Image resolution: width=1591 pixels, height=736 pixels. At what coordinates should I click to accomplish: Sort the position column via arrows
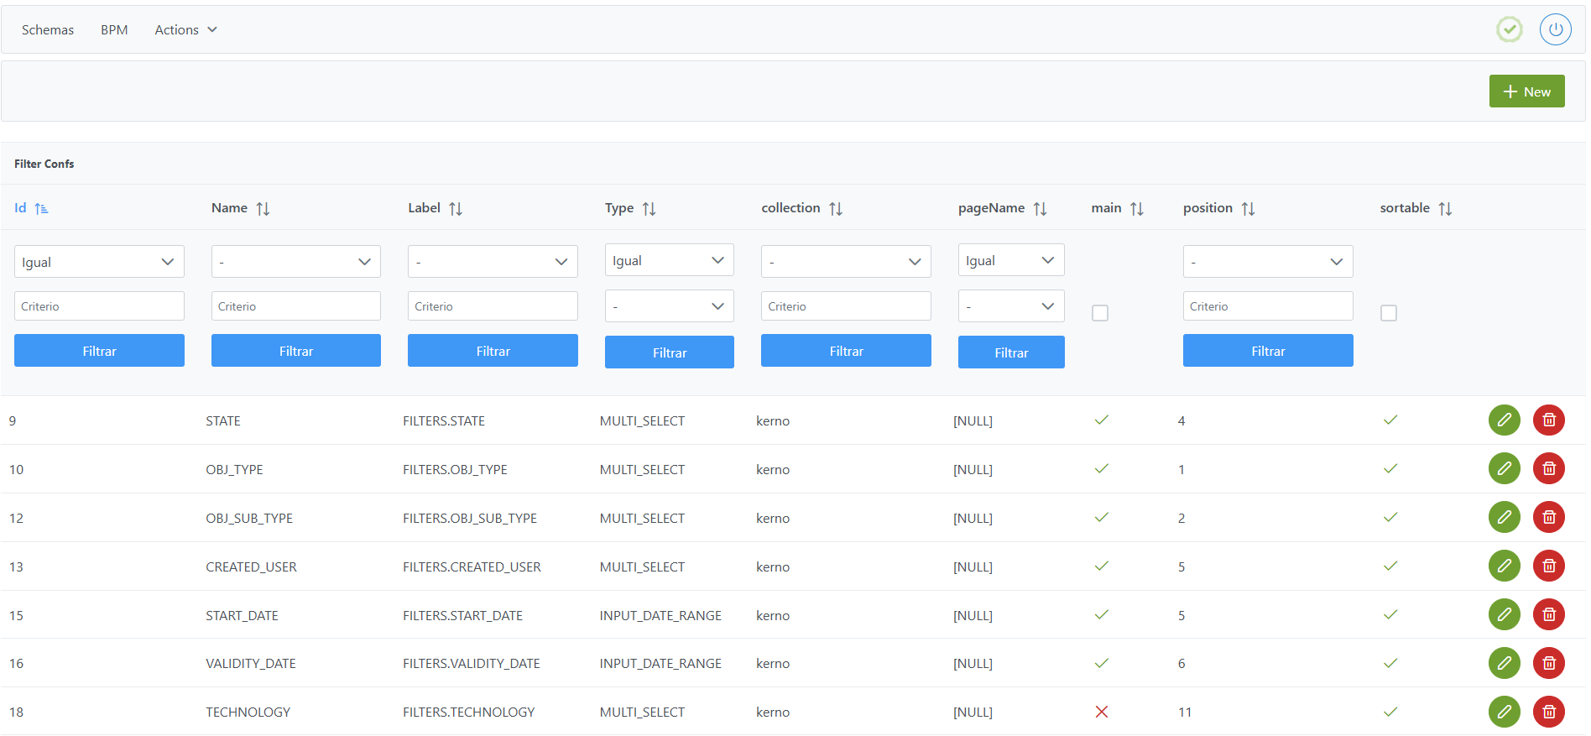(1248, 209)
